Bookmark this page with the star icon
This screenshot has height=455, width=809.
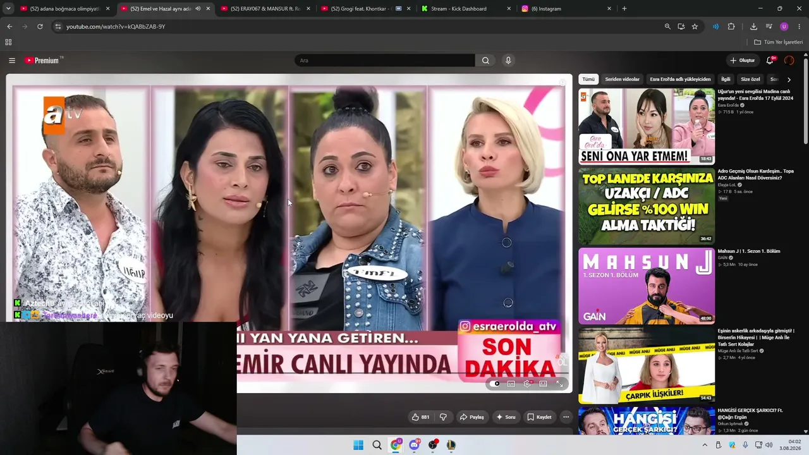coord(695,27)
